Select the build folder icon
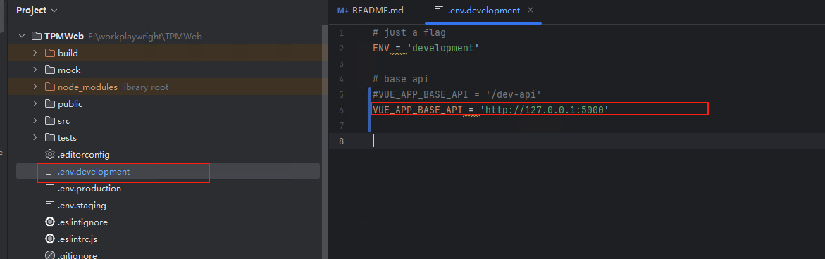This screenshot has width=825, height=259. (50, 53)
